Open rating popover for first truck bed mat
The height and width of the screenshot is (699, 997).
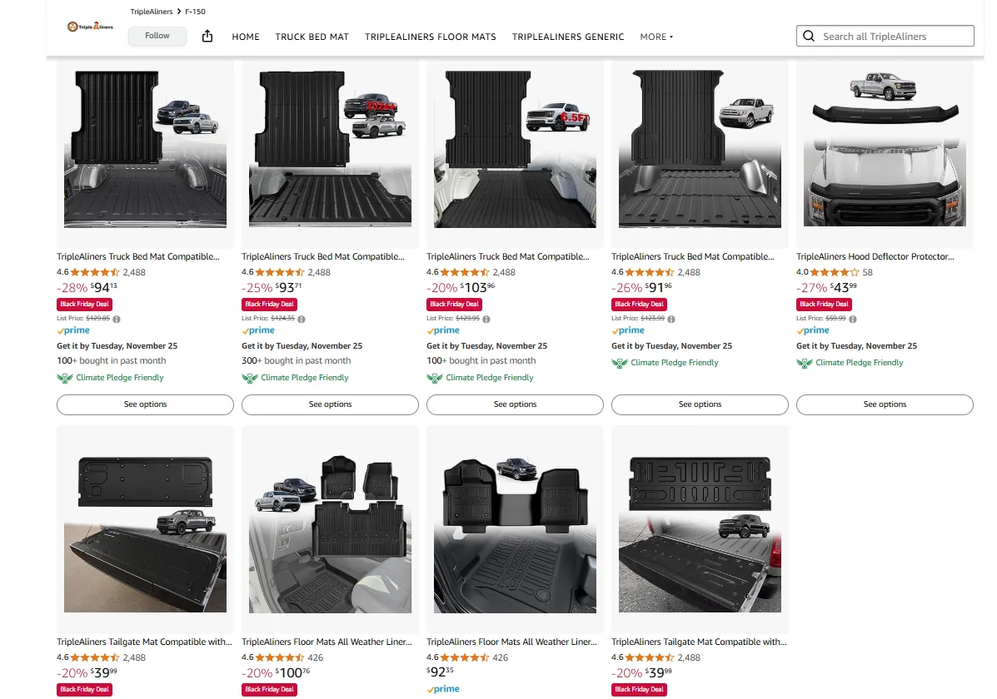pos(95,272)
